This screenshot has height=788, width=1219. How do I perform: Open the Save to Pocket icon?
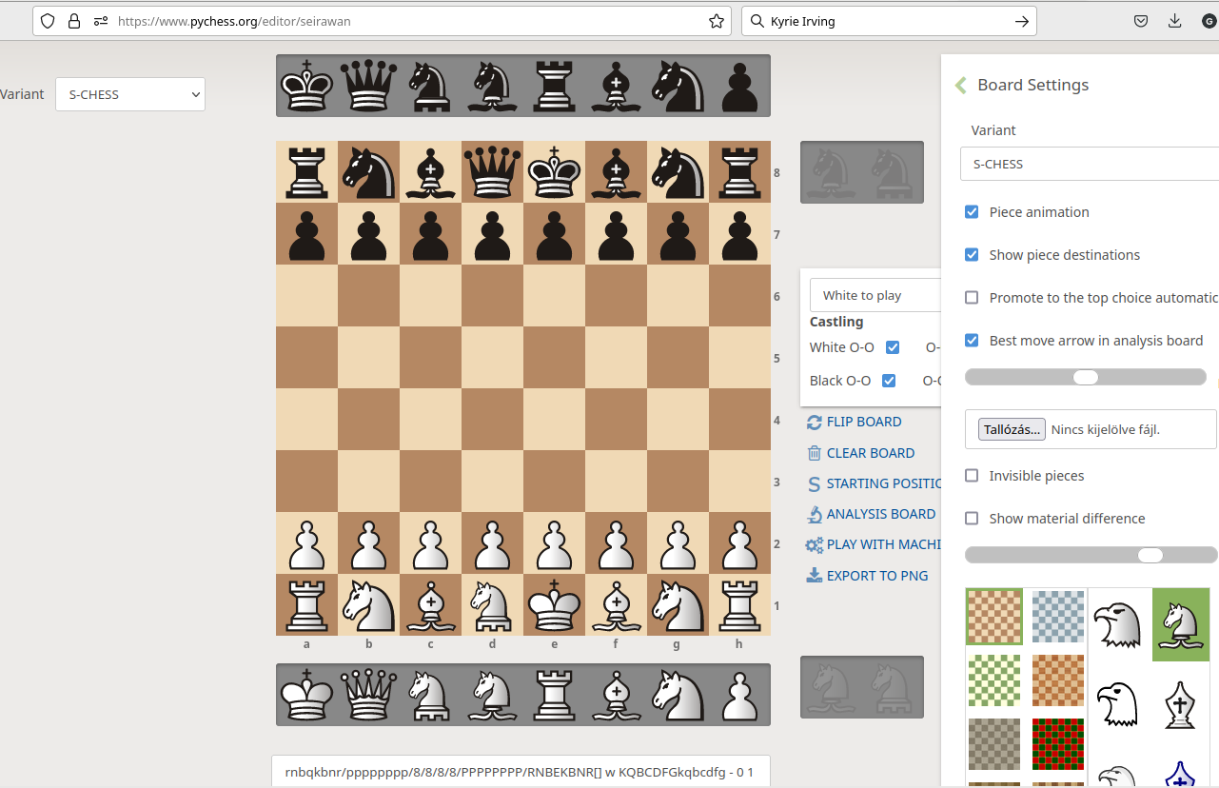(x=1140, y=21)
